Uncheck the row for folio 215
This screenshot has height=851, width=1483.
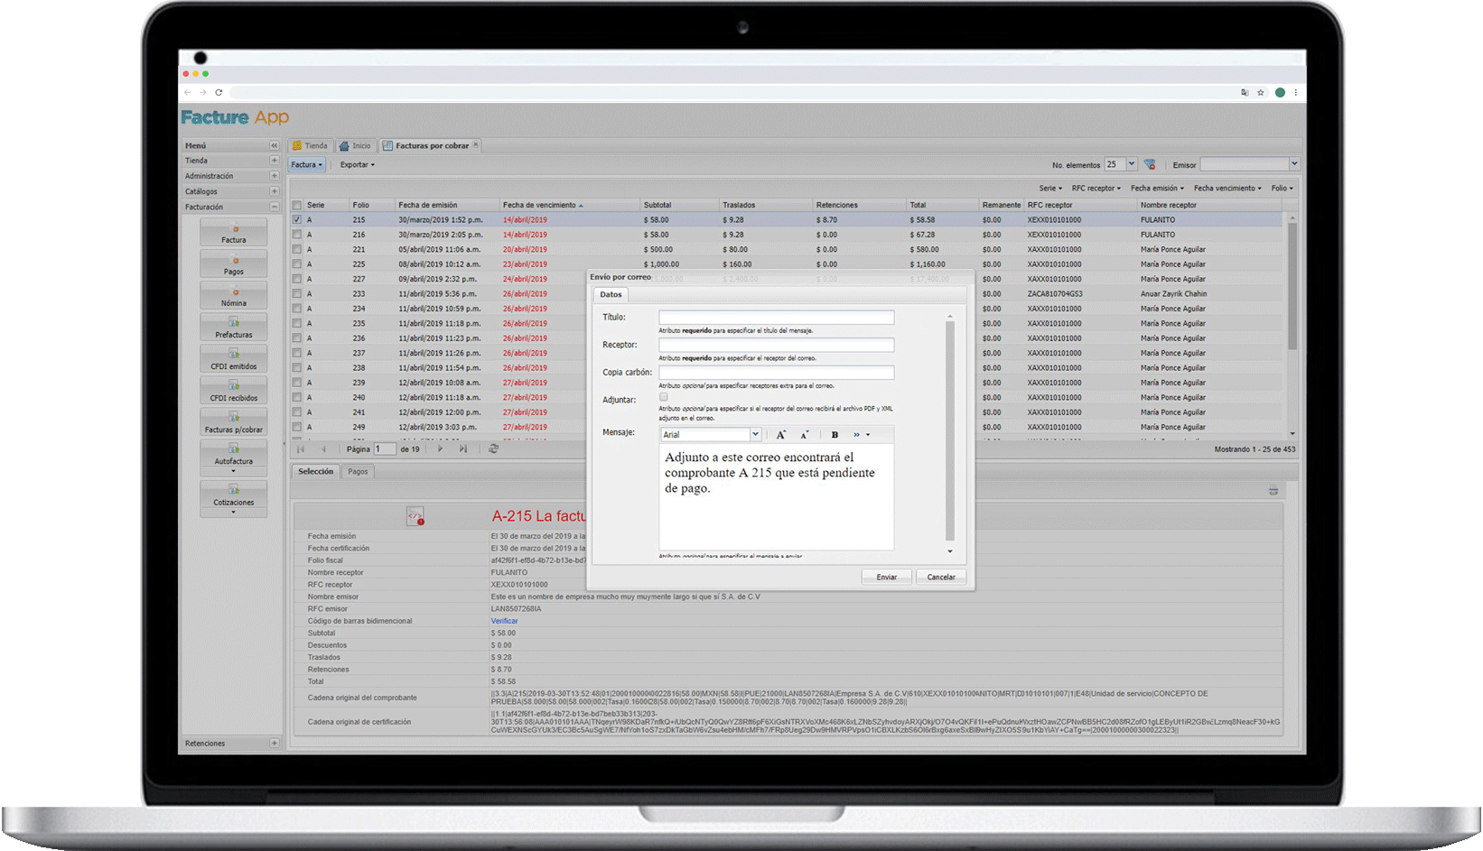click(297, 219)
